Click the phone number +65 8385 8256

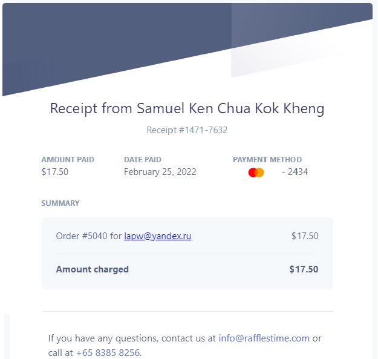point(108,353)
